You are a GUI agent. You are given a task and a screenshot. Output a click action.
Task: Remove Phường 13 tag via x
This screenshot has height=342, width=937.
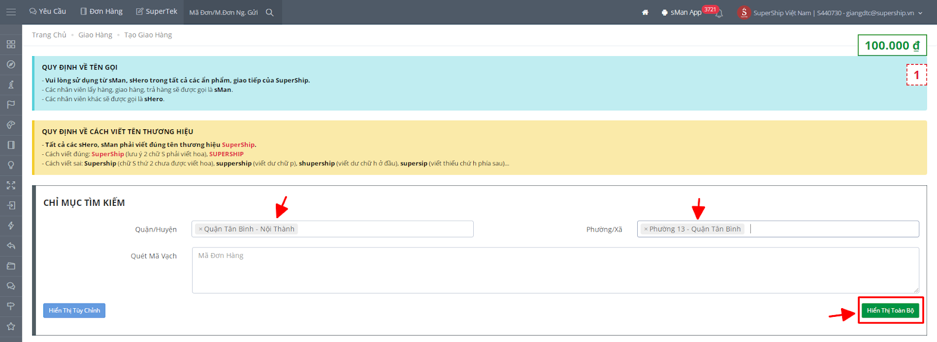pos(646,229)
